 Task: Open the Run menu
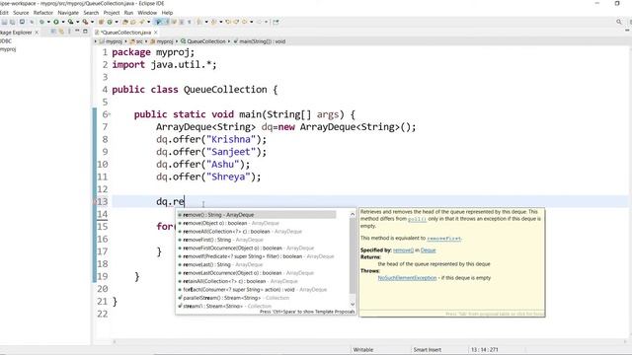coord(128,13)
